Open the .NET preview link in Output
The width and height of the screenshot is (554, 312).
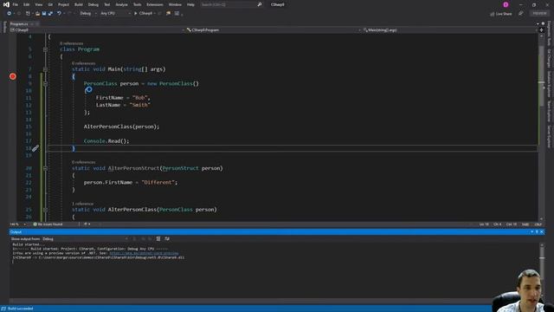tap(145, 253)
